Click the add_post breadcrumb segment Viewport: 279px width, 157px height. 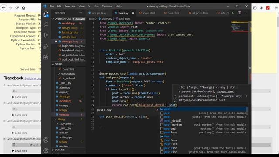click(123, 19)
